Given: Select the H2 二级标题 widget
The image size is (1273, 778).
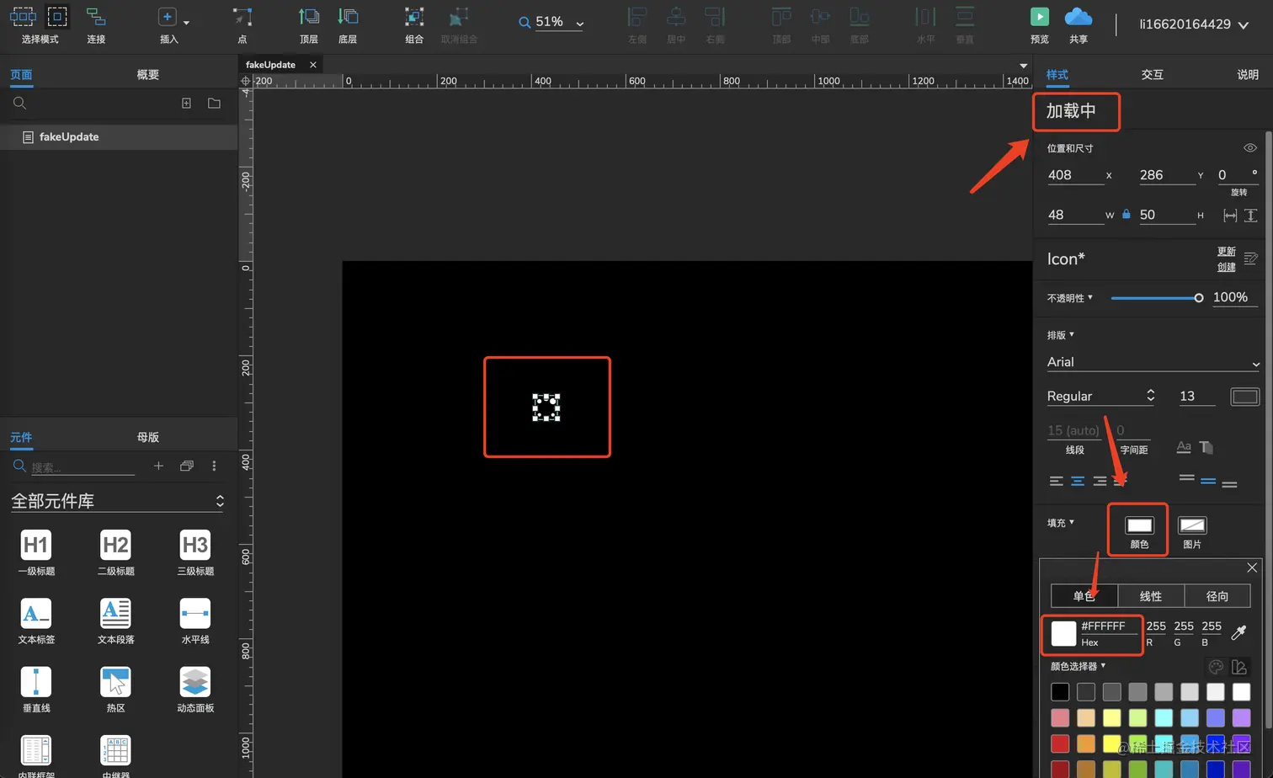Looking at the screenshot, I should tap(115, 552).
